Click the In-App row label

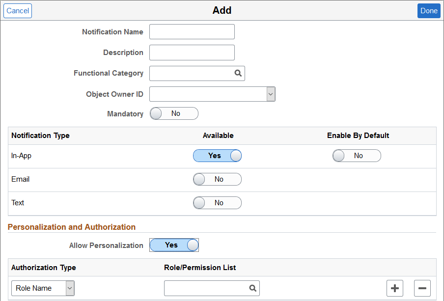[x=21, y=156]
